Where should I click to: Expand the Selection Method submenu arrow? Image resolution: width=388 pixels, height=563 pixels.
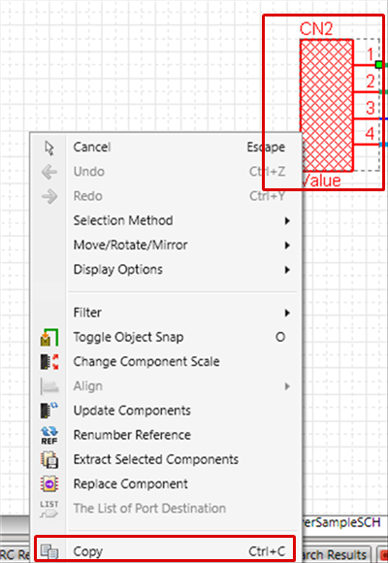[x=287, y=220]
